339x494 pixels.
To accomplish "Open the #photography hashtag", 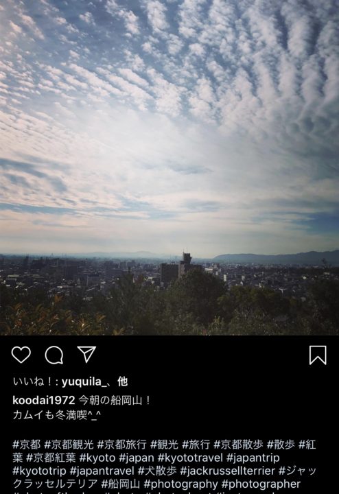I will [181, 484].
